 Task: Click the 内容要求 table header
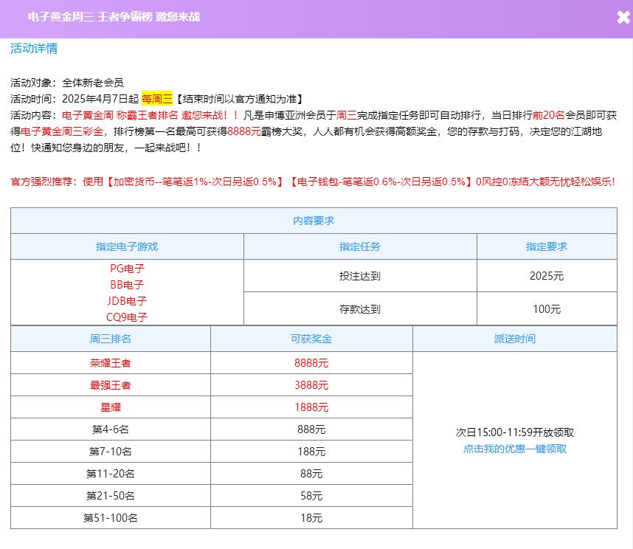click(x=314, y=221)
